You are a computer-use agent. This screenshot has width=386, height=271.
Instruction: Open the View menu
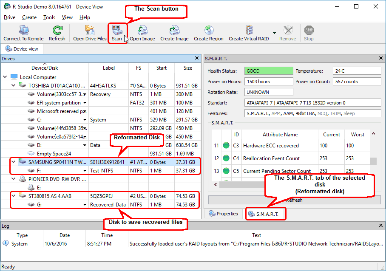(x=67, y=17)
